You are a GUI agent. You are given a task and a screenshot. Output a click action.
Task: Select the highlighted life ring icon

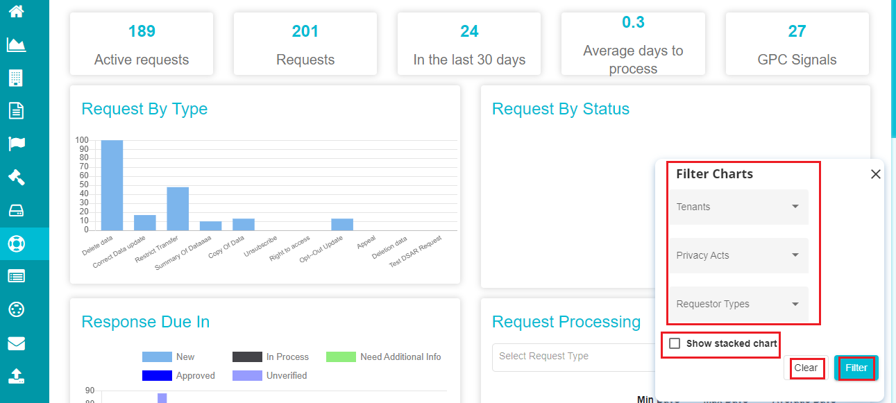pos(16,243)
